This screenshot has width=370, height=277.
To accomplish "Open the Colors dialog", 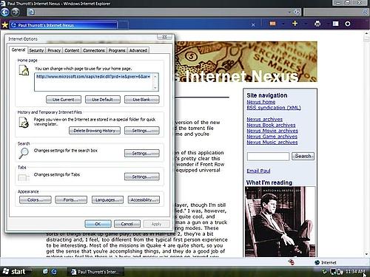I will click(36, 199).
